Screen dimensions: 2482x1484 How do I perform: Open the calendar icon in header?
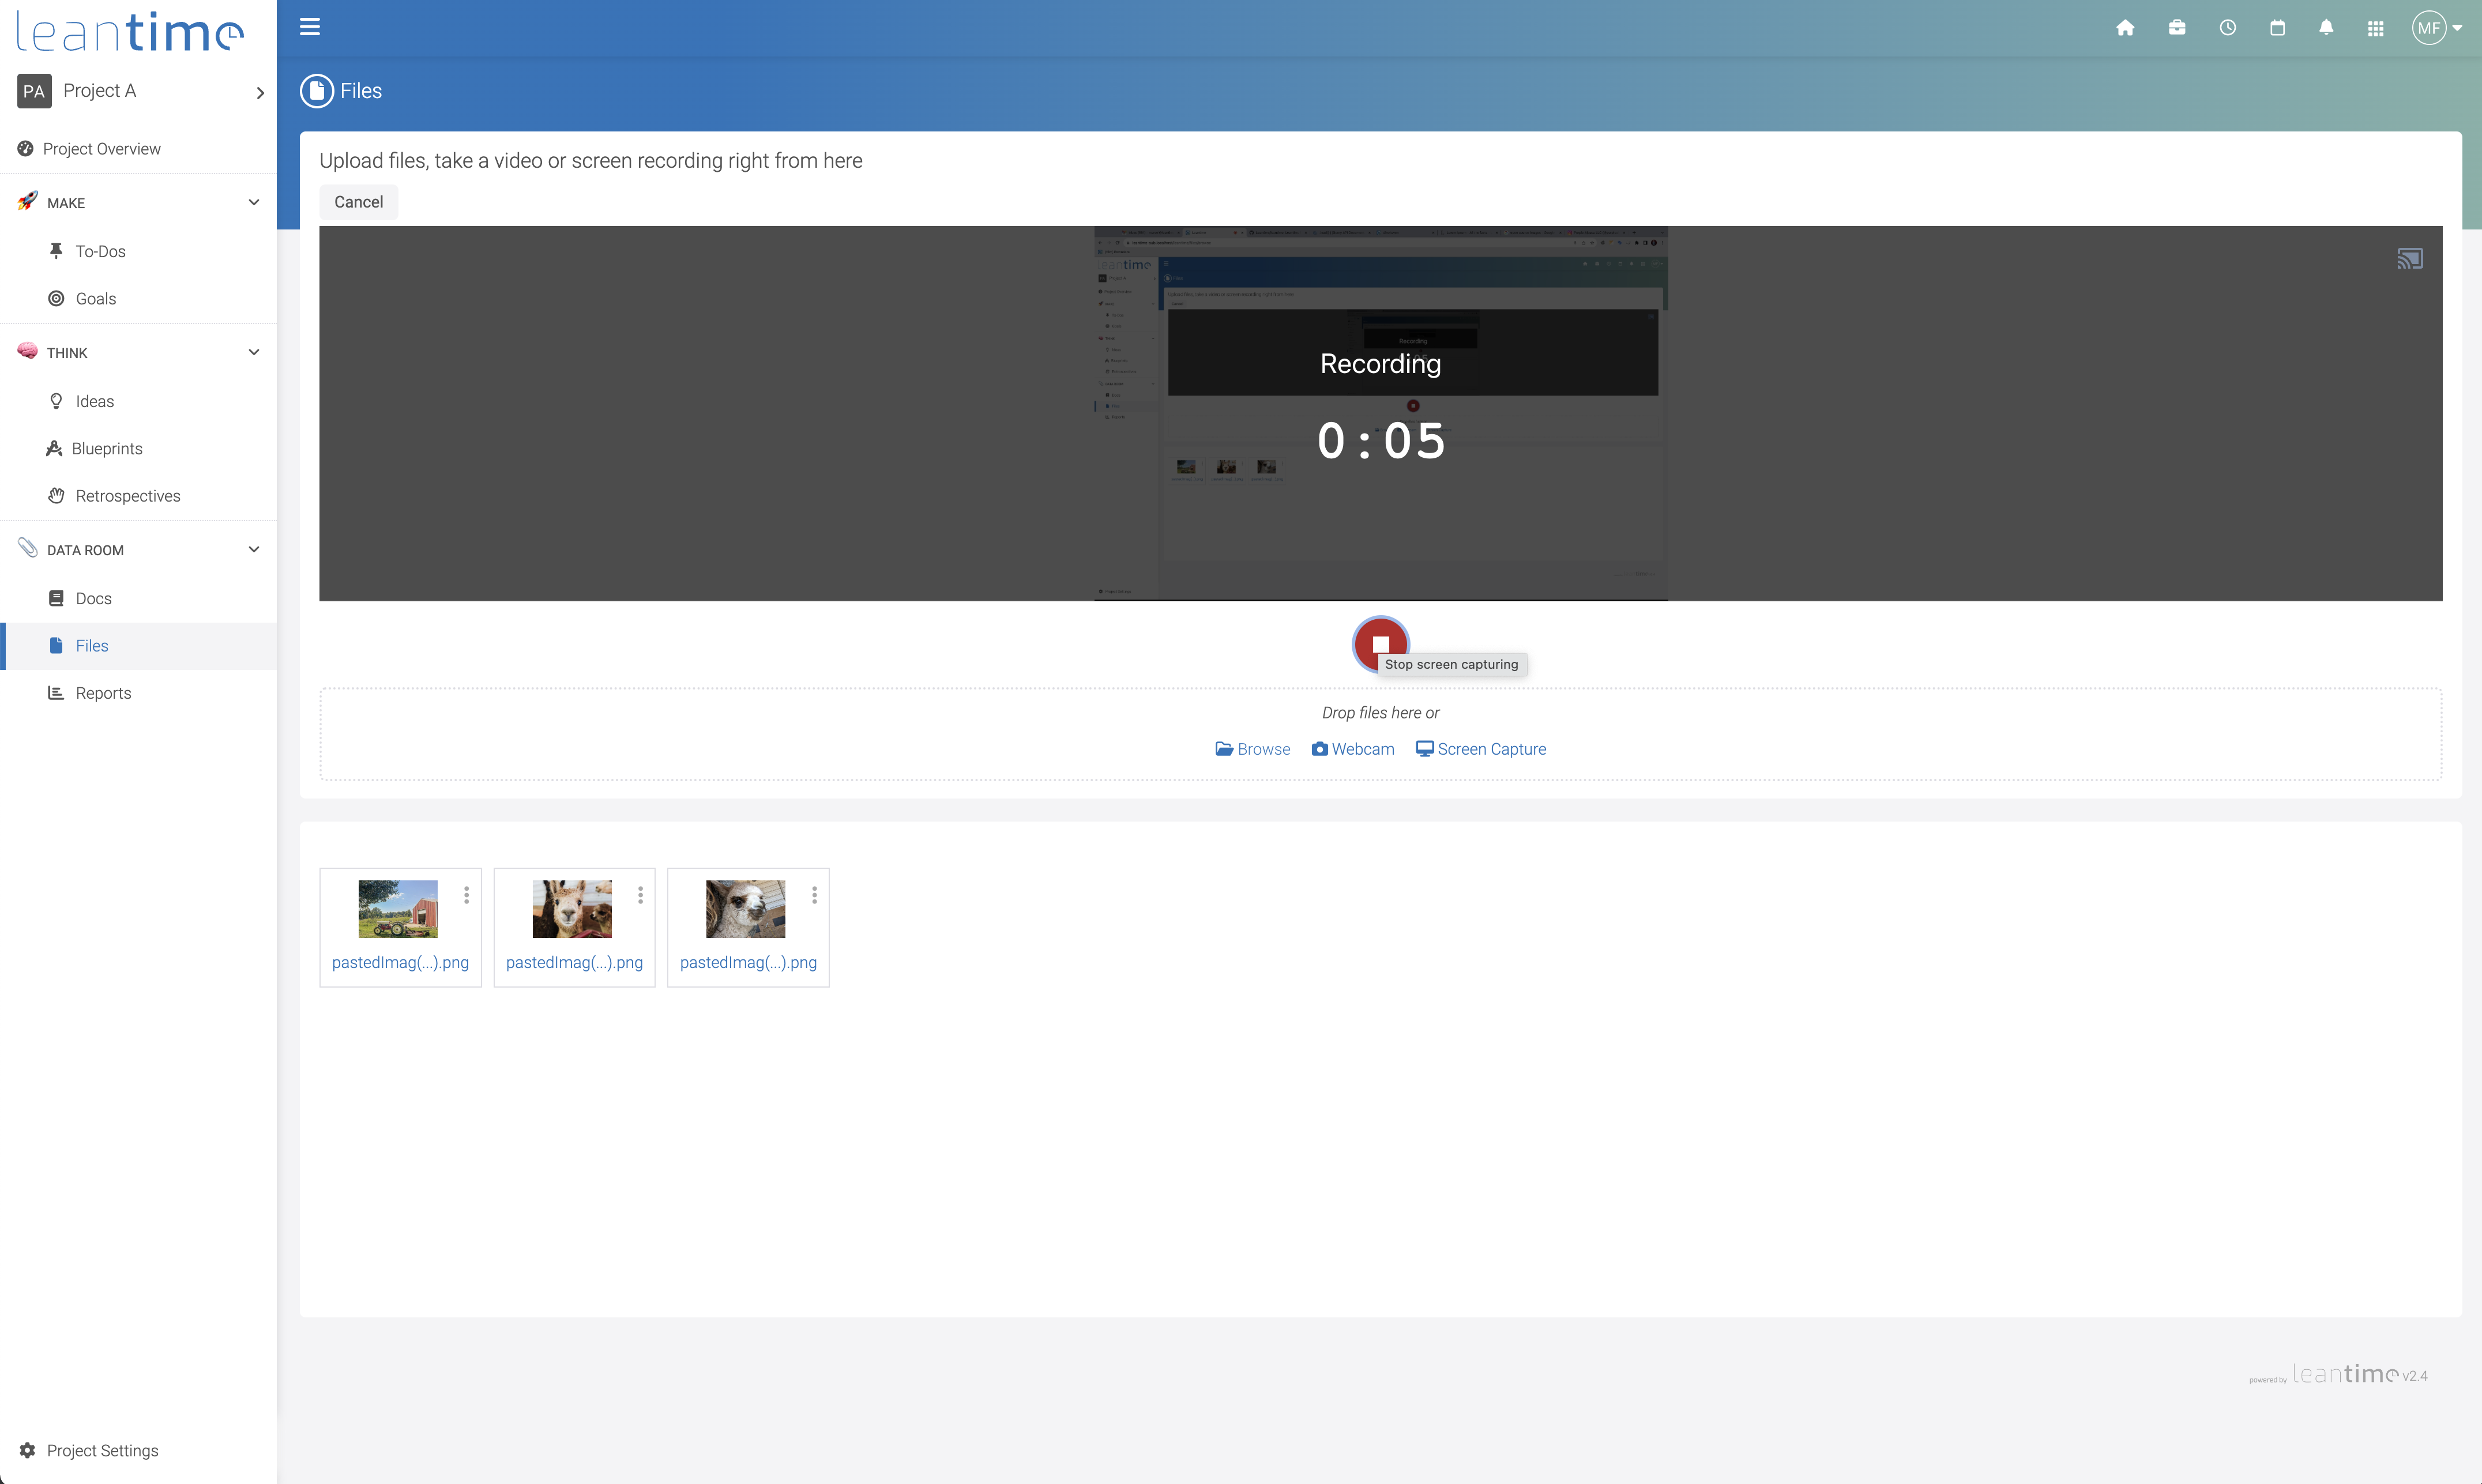click(x=2277, y=28)
